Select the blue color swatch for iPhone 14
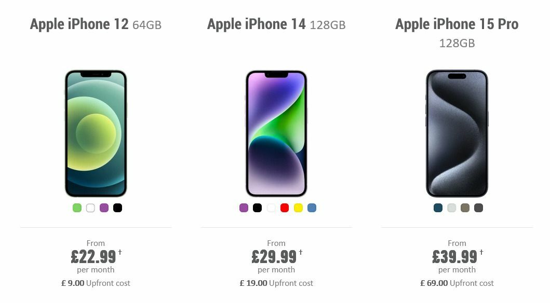 pyautogui.click(x=311, y=208)
